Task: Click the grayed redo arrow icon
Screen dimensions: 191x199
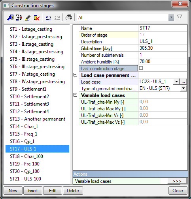Action: [57, 18]
